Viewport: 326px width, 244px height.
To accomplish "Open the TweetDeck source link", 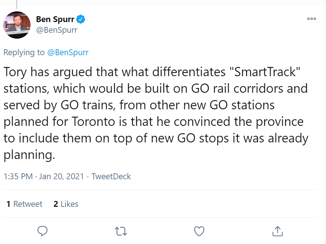I will [111, 176].
